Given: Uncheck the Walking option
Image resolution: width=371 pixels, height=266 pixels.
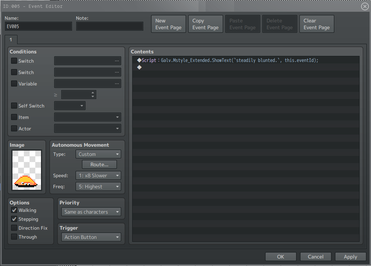Looking at the screenshot, I should click(x=14, y=210).
